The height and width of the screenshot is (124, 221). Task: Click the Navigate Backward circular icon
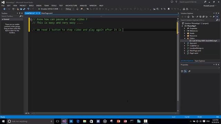(4, 9)
